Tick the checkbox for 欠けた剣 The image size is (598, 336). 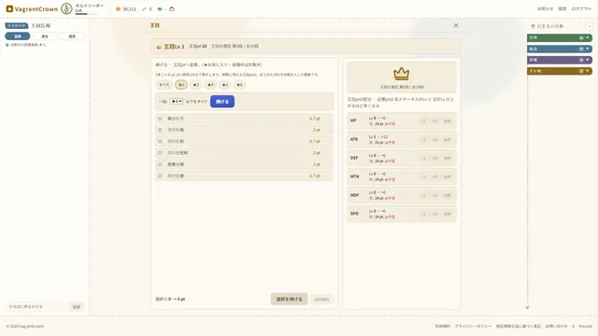click(x=160, y=141)
